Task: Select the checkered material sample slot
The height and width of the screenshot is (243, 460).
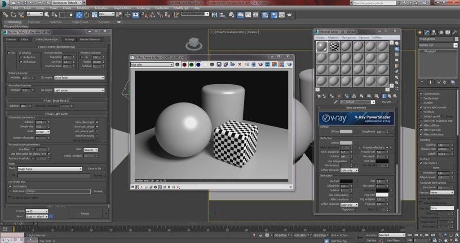Action: click(334, 47)
